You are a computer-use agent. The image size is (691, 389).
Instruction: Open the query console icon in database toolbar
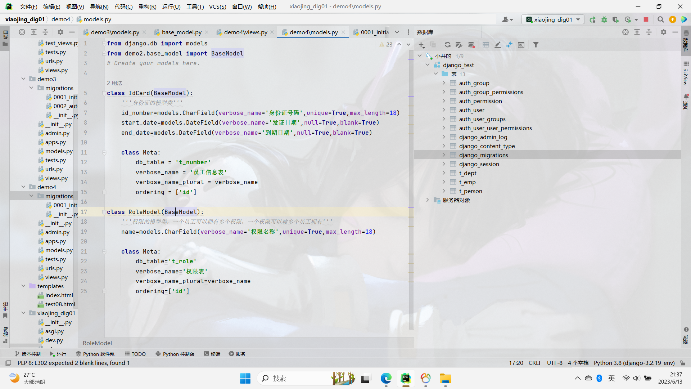coord(521,45)
